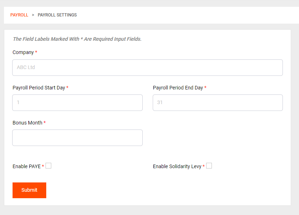Click the Payroll Period Start Day label

39,87
